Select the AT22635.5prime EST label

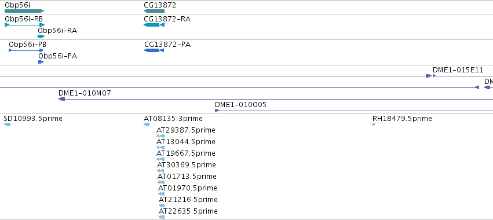pyautogui.click(x=188, y=211)
